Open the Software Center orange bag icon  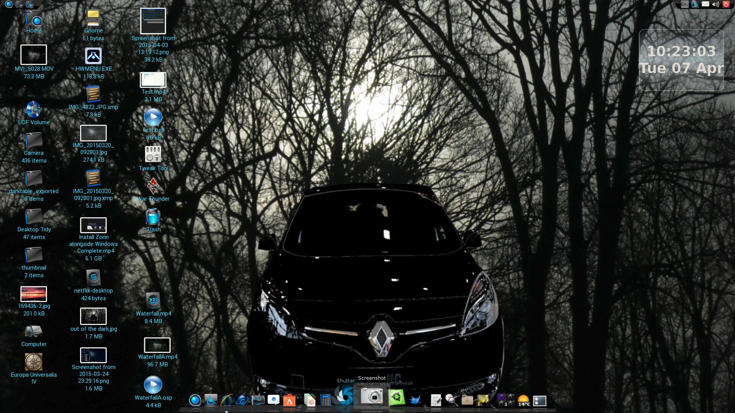coord(289,400)
